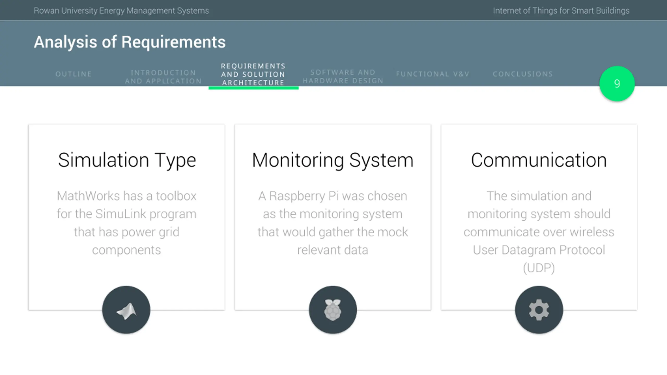The image size is (667, 375).
Task: Click Rowan University Energy Management Systems header
Action: coord(121,11)
